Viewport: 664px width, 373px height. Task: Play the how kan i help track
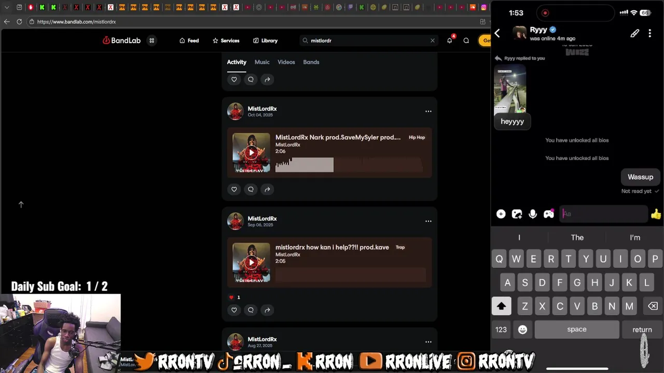coord(251,262)
